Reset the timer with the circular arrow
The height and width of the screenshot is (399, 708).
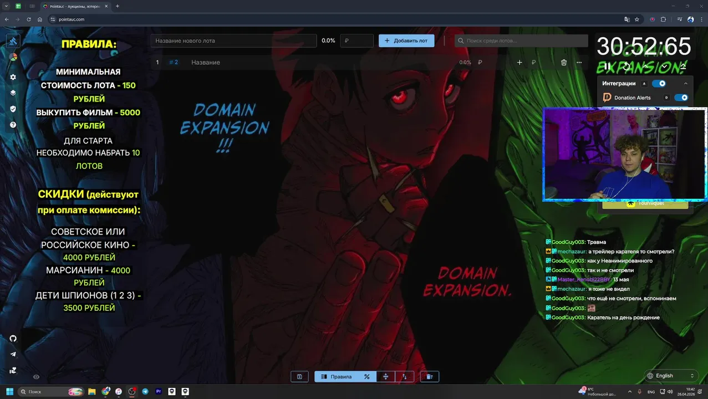tap(626, 66)
